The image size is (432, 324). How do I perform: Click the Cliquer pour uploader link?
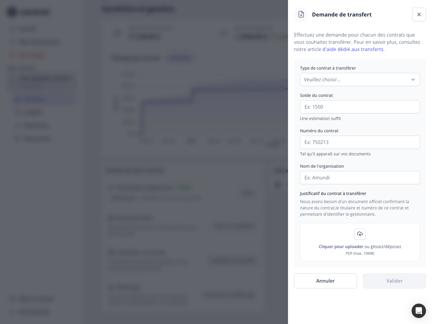point(341,247)
